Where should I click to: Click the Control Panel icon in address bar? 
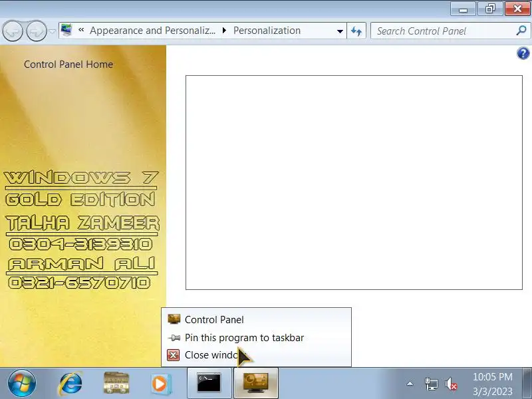pos(66,31)
